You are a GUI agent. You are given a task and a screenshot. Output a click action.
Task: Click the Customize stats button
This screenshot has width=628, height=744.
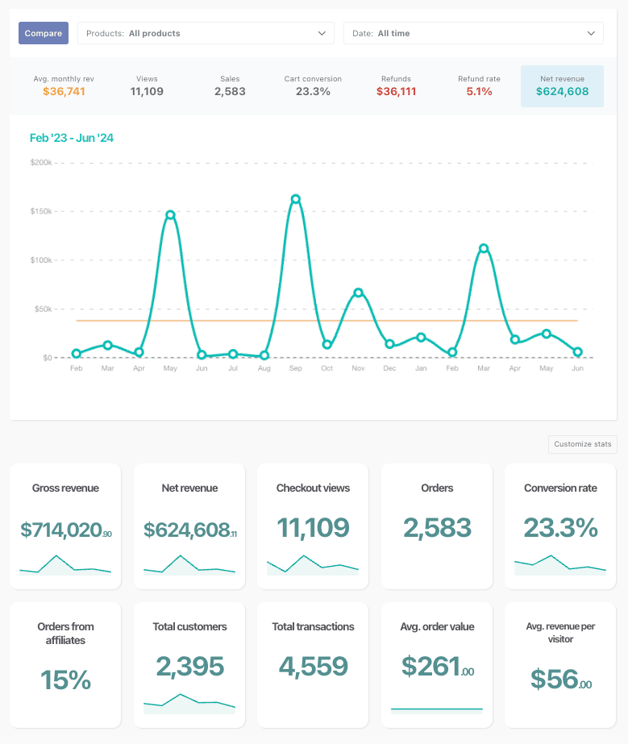[x=582, y=444]
